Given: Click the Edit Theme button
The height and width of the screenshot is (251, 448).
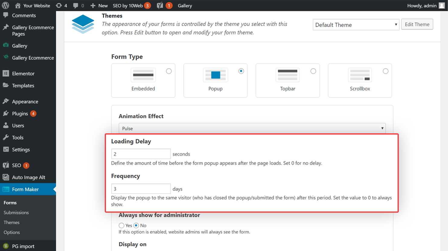Looking at the screenshot, I should 417,24.
